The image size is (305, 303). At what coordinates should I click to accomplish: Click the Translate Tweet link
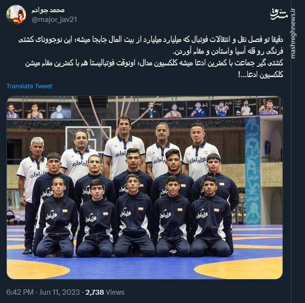click(29, 86)
